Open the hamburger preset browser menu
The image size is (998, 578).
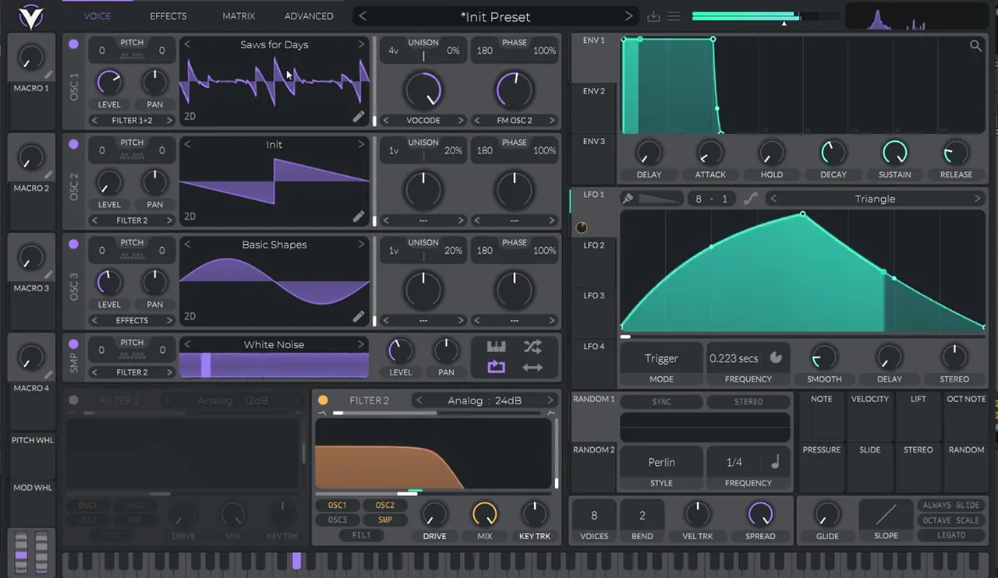coord(674,16)
